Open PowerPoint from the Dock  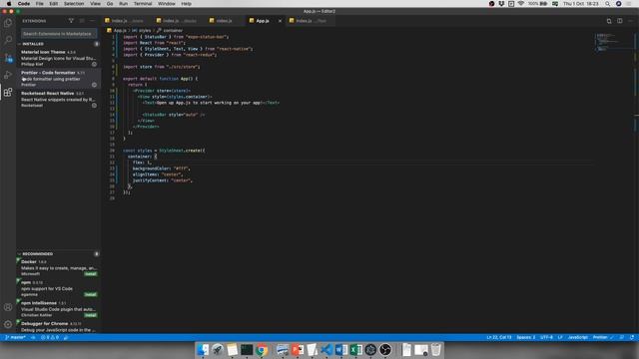(x=298, y=350)
